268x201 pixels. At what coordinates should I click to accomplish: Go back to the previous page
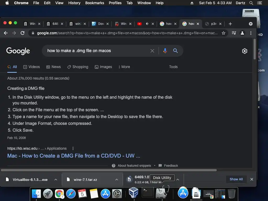click(x=6, y=33)
